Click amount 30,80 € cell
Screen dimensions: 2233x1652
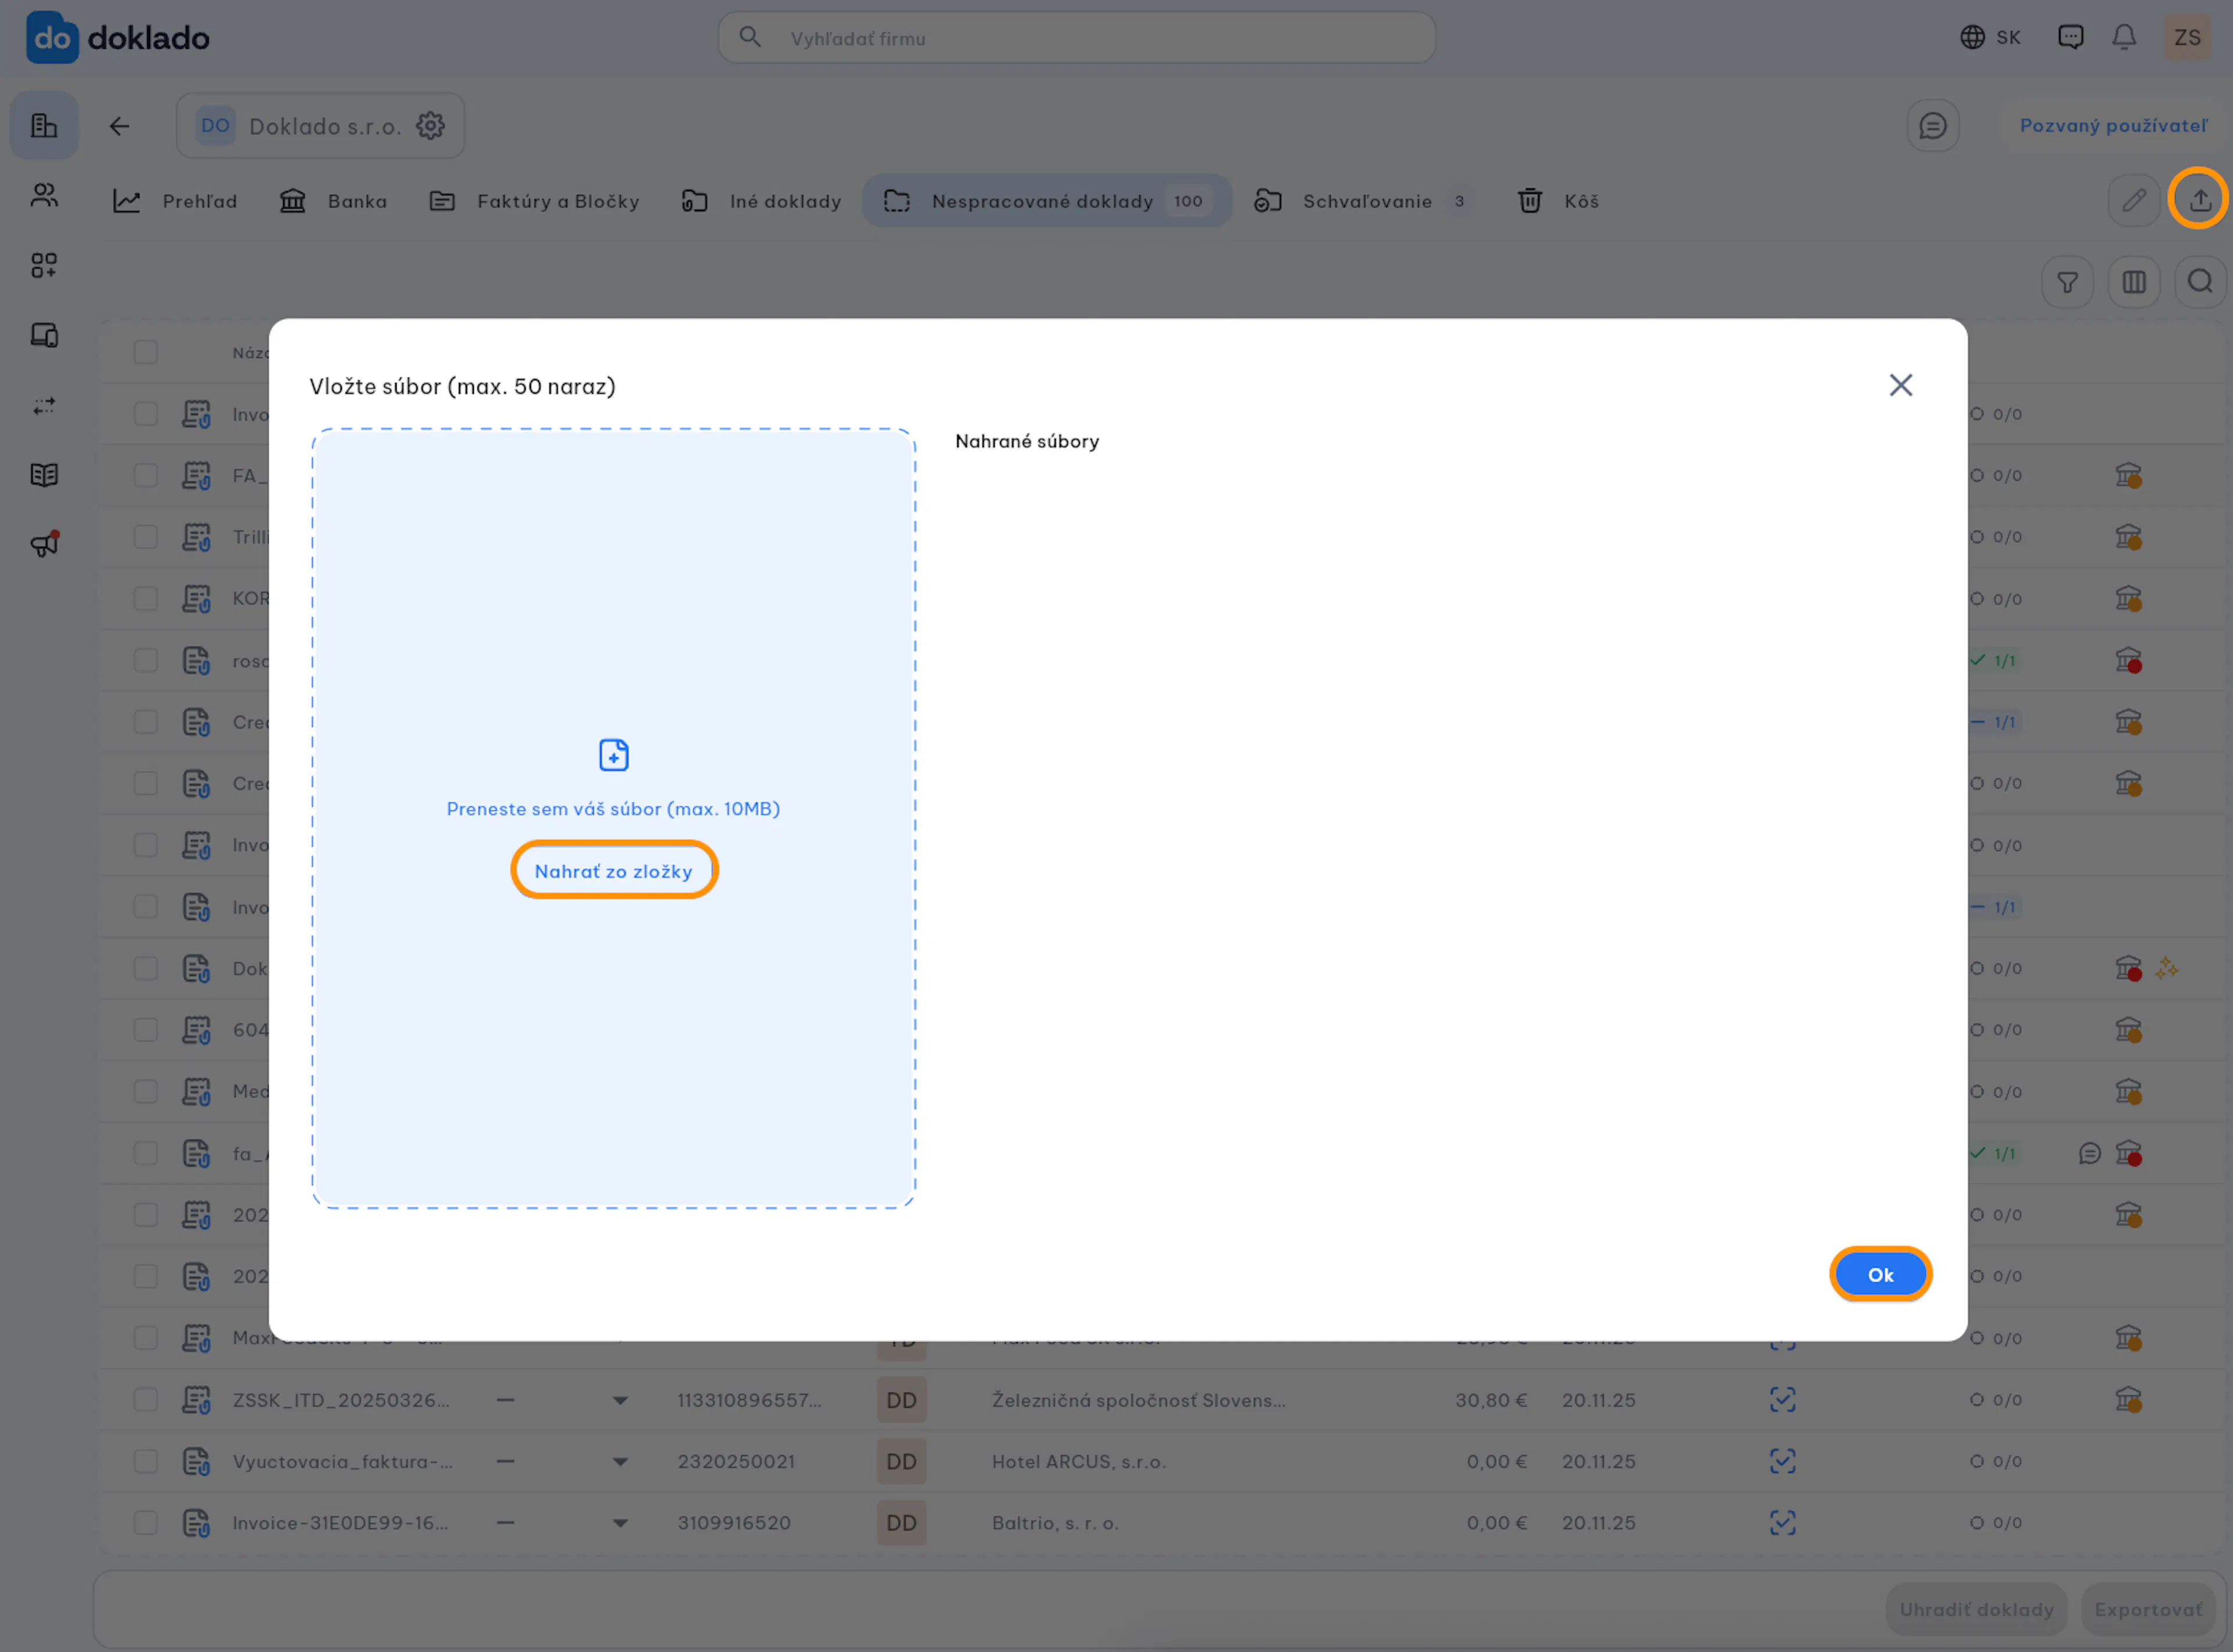pyautogui.click(x=1491, y=1401)
